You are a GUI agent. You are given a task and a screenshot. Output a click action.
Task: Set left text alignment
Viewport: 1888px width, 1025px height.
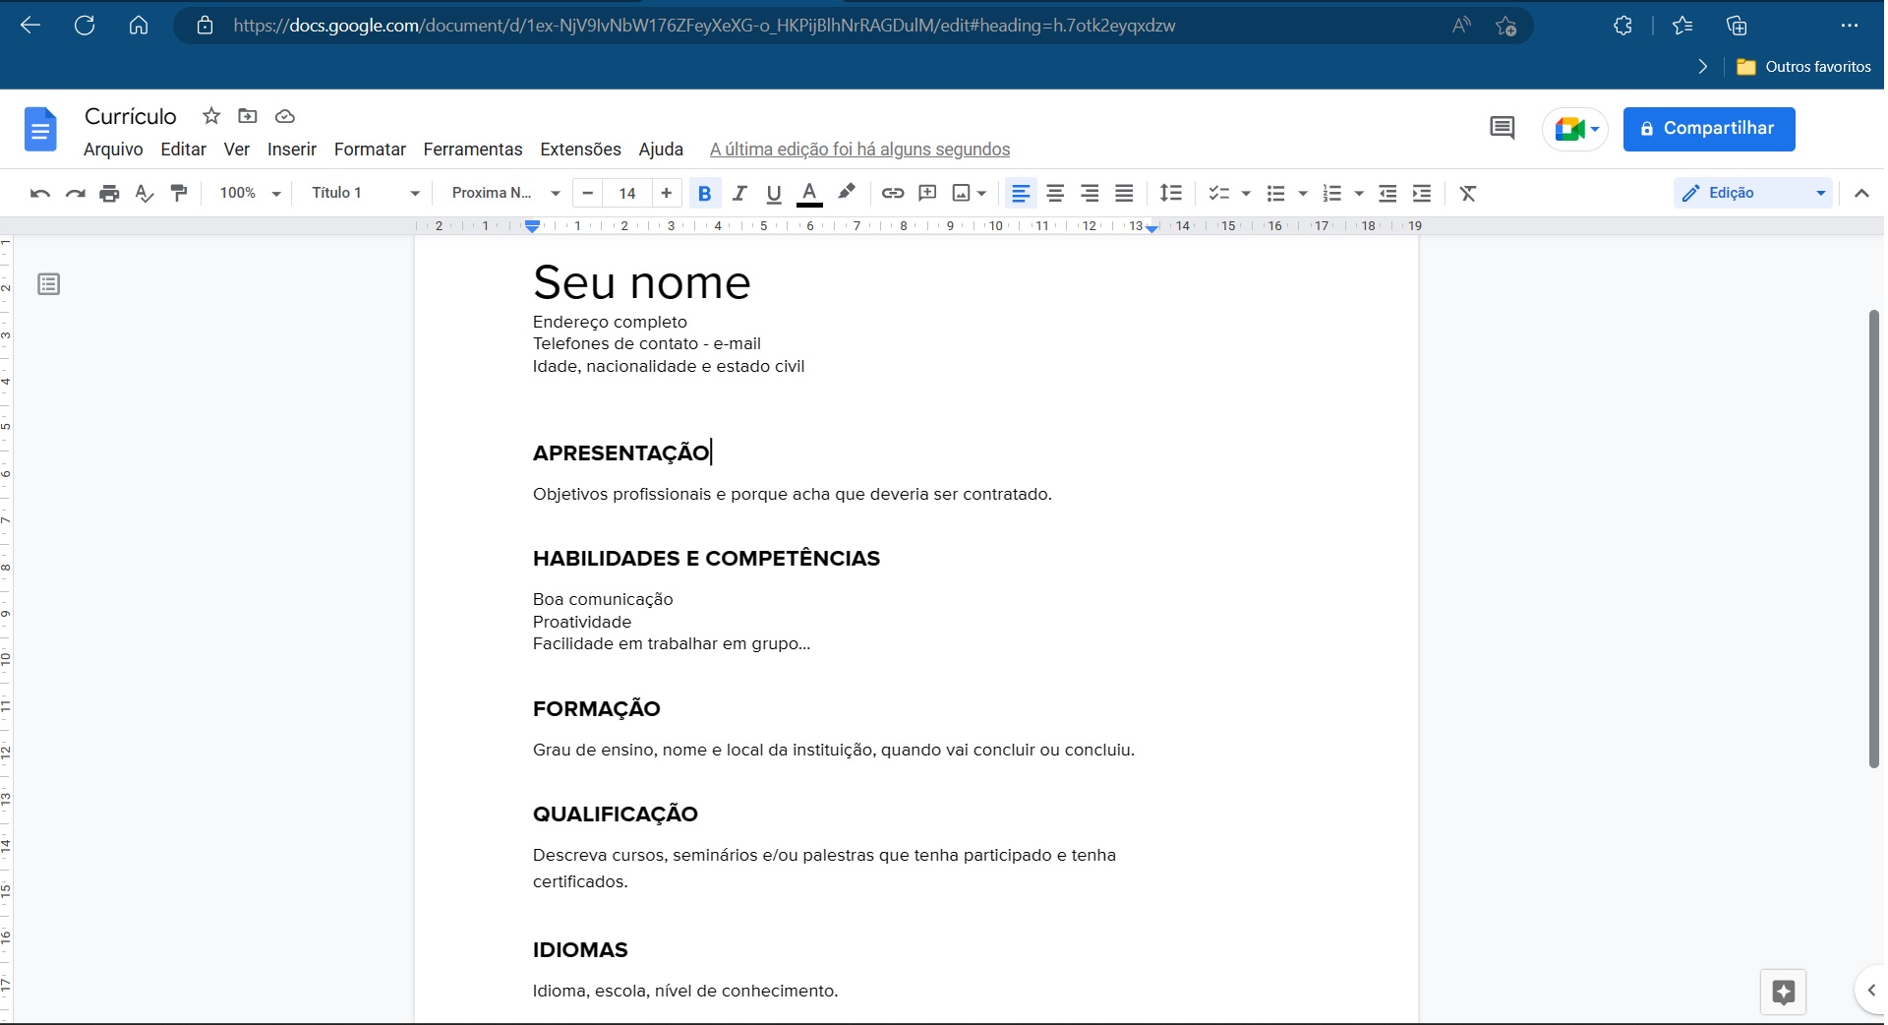pyautogui.click(x=1021, y=194)
